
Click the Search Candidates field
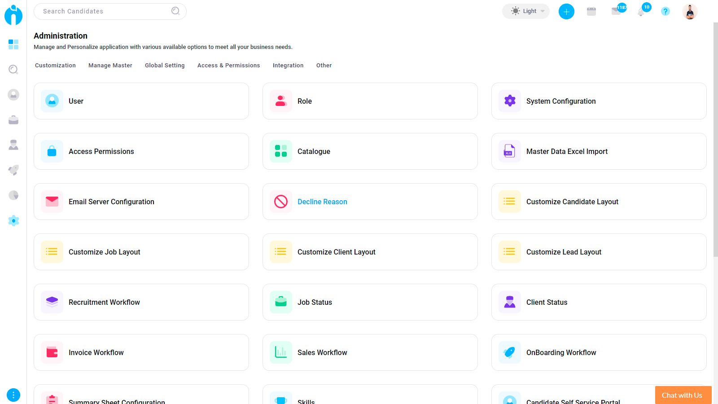[103, 11]
